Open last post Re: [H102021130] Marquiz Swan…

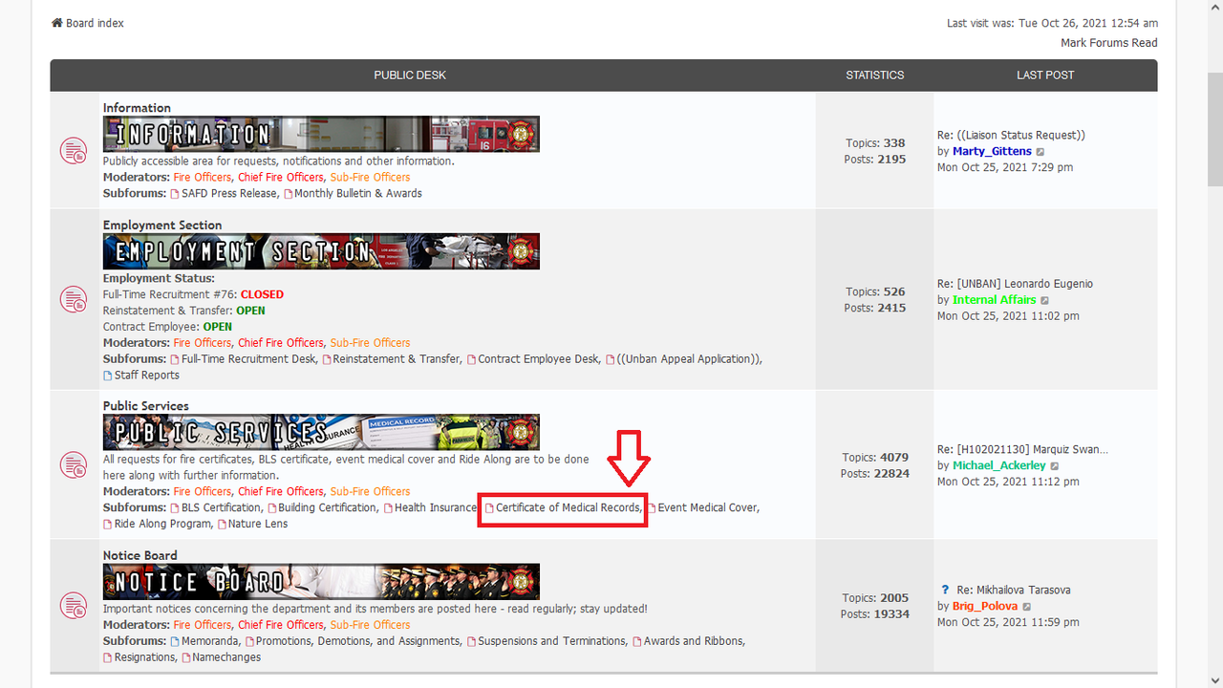pyautogui.click(x=1022, y=449)
